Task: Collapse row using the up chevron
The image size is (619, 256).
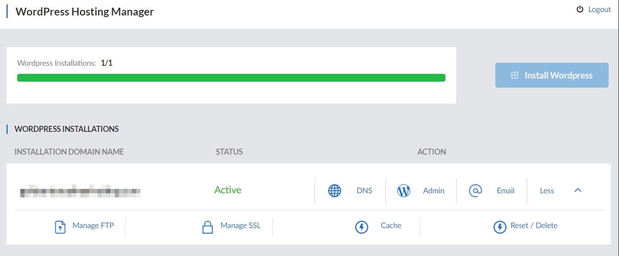Action: pos(578,190)
